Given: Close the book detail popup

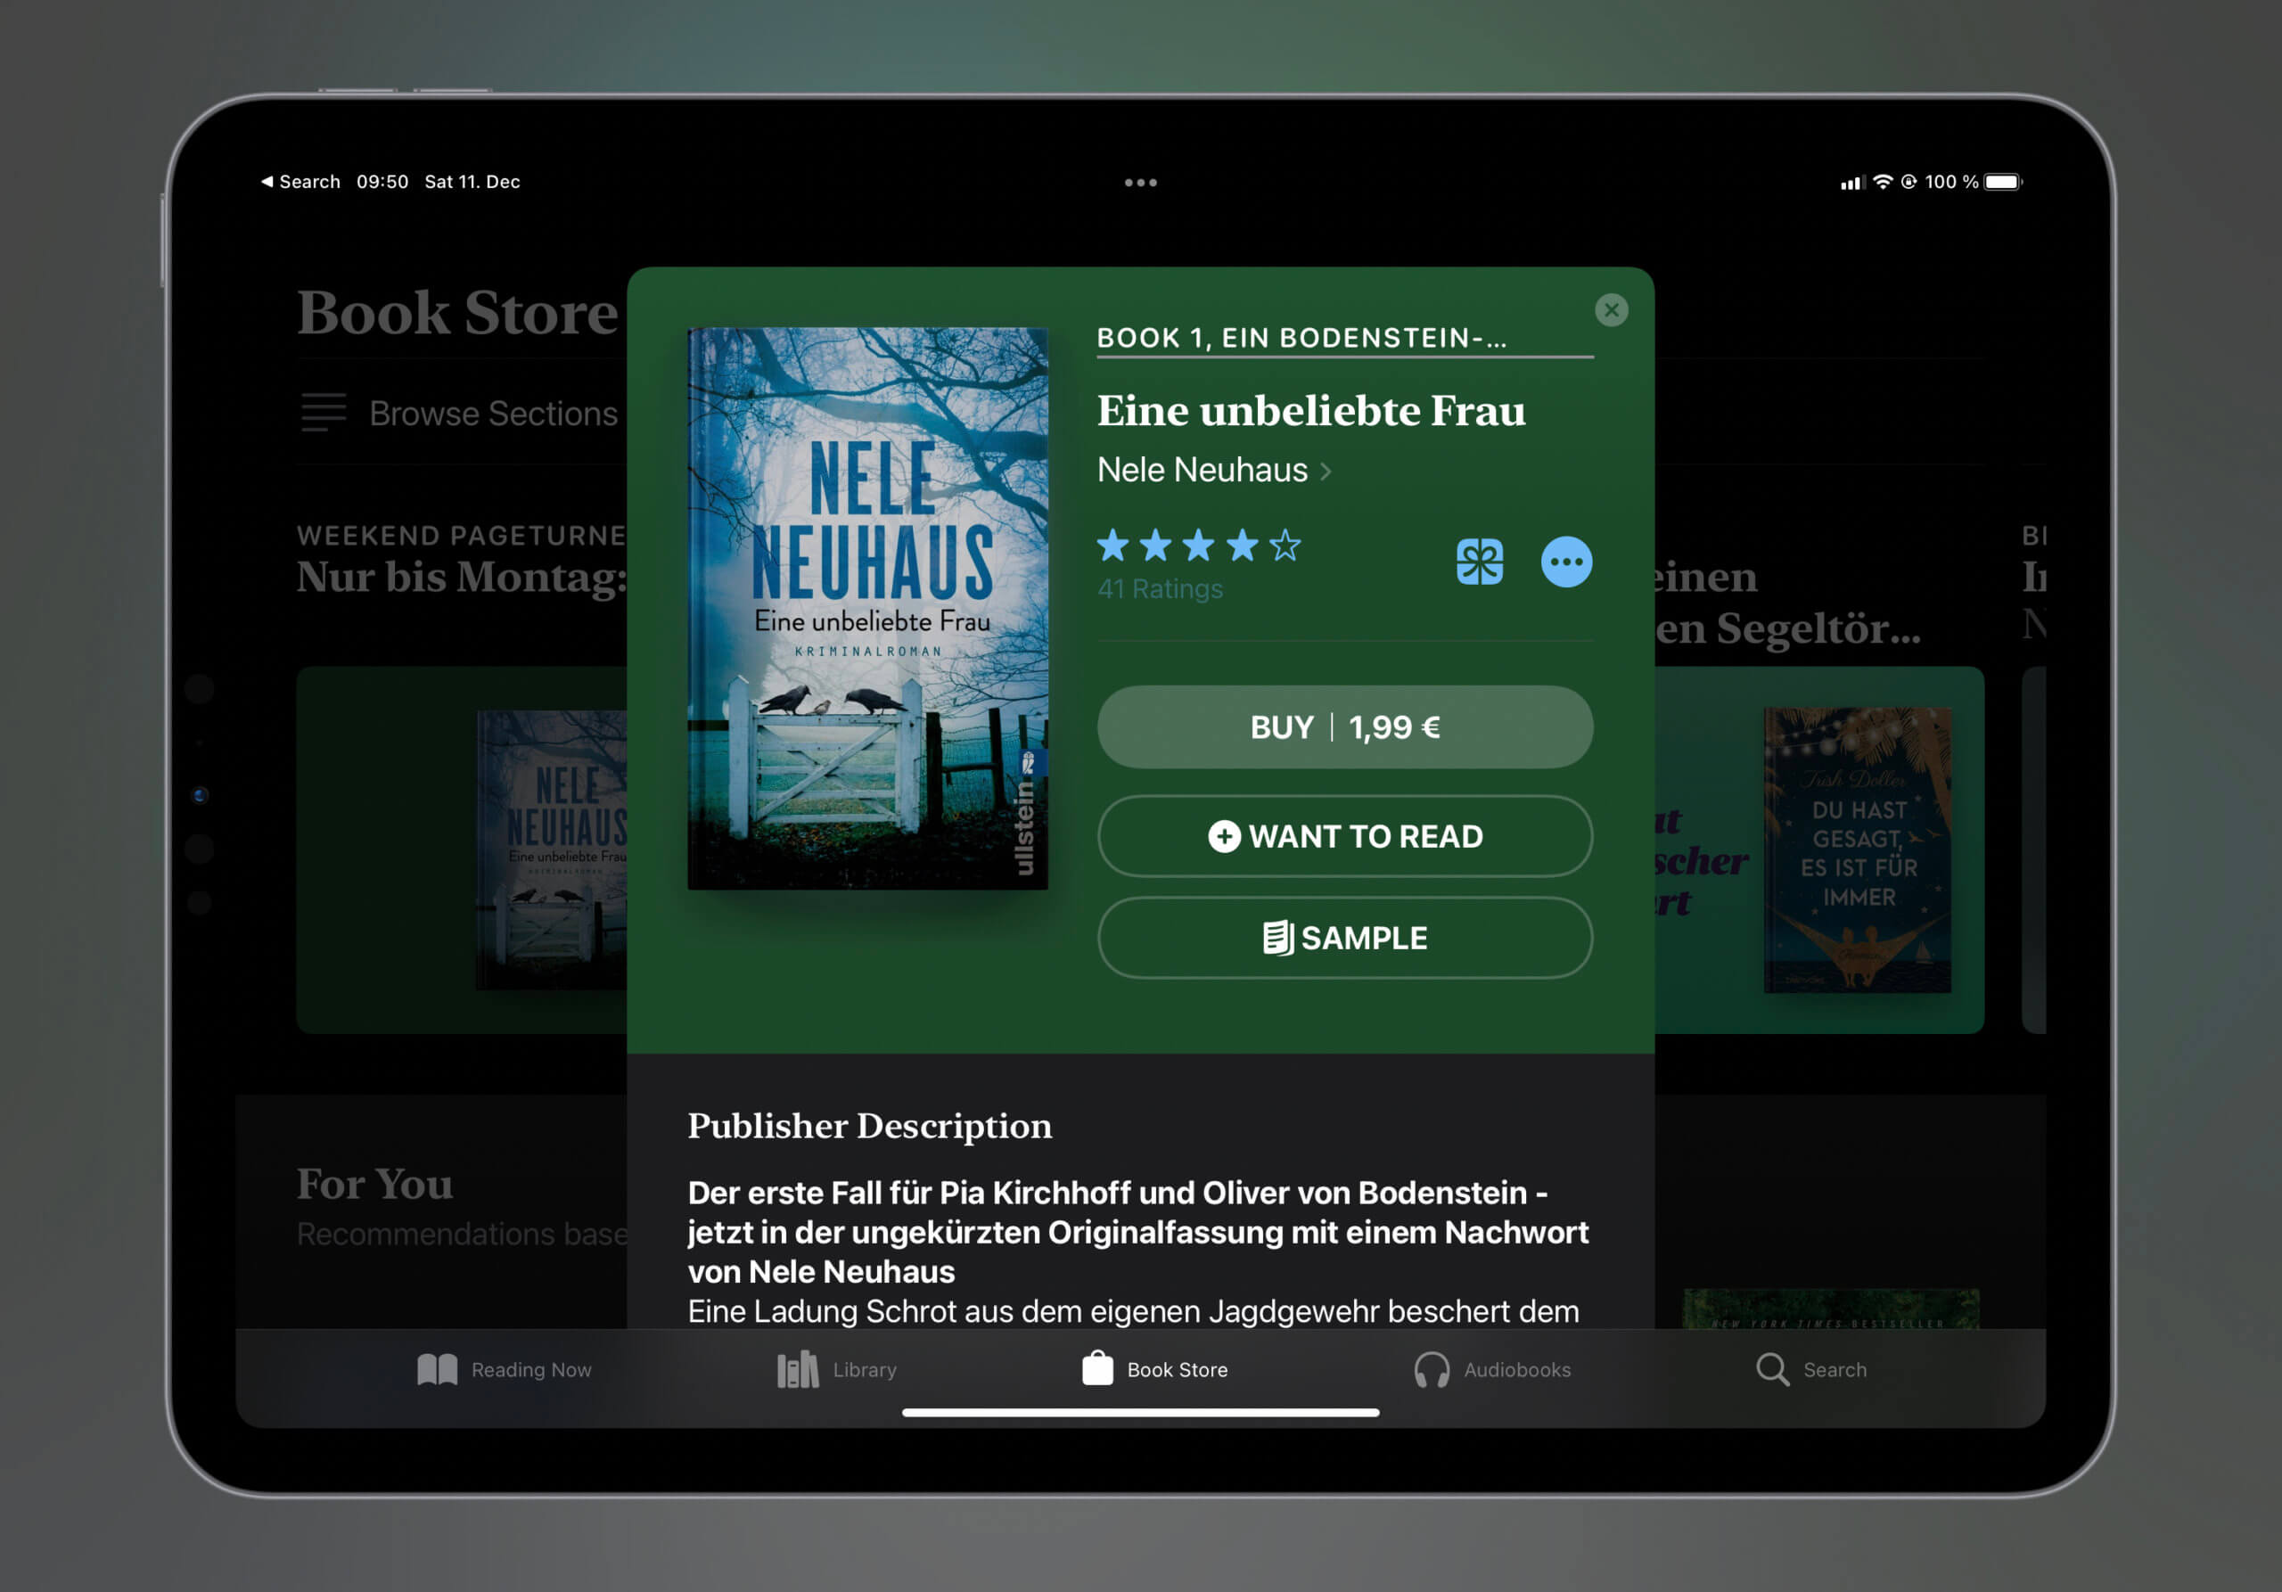Looking at the screenshot, I should 1611,310.
